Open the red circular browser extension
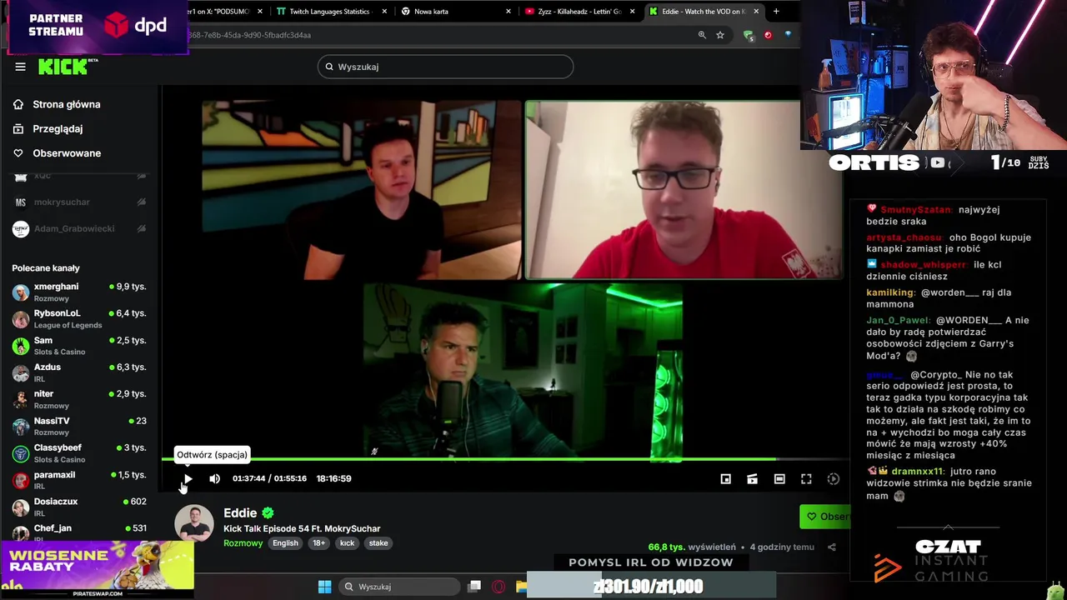The image size is (1067, 600). click(x=768, y=35)
